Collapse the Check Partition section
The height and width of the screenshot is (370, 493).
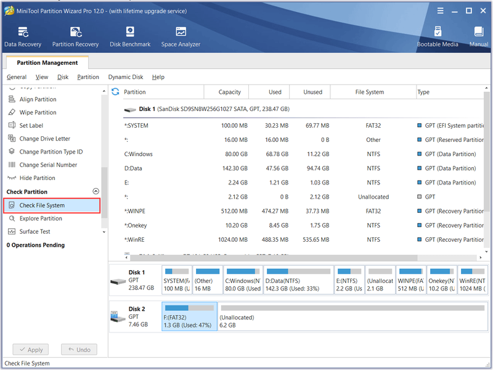(96, 191)
